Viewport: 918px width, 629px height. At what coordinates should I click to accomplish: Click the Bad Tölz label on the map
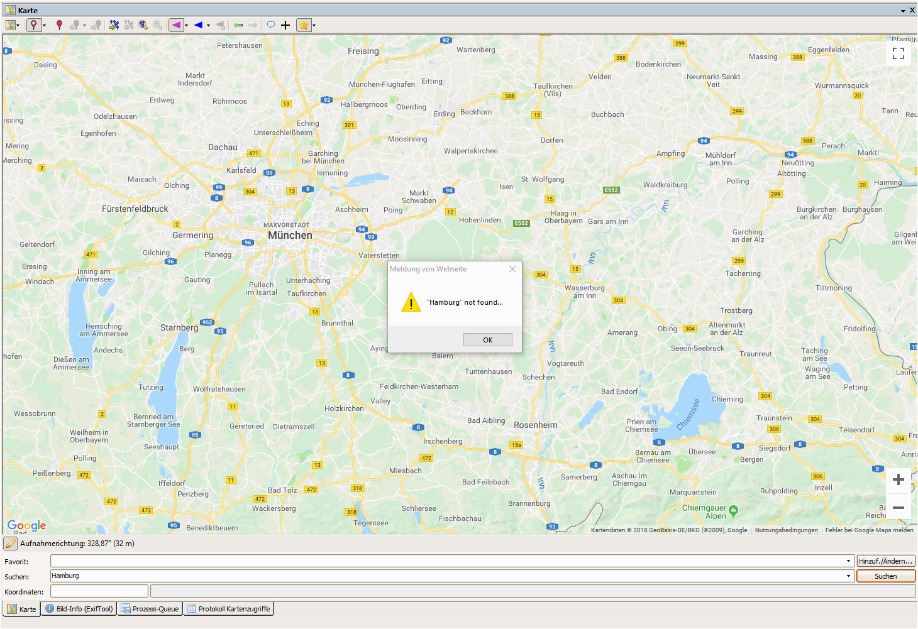282,490
